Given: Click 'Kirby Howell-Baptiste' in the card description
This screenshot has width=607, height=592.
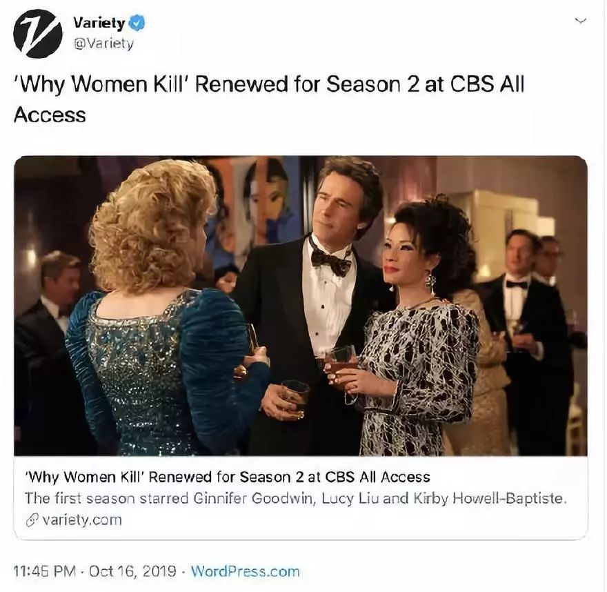Looking at the screenshot, I should pyautogui.click(x=490, y=498).
